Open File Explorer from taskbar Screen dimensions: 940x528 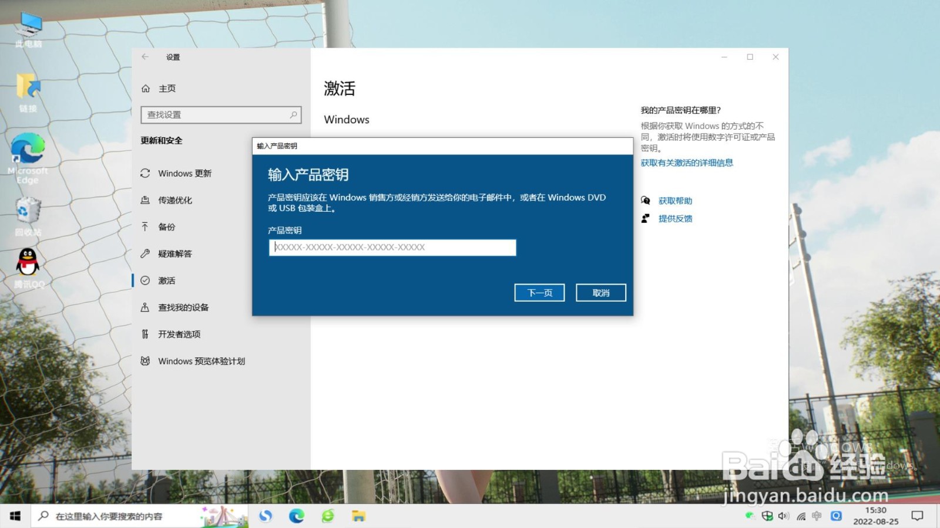pos(359,516)
